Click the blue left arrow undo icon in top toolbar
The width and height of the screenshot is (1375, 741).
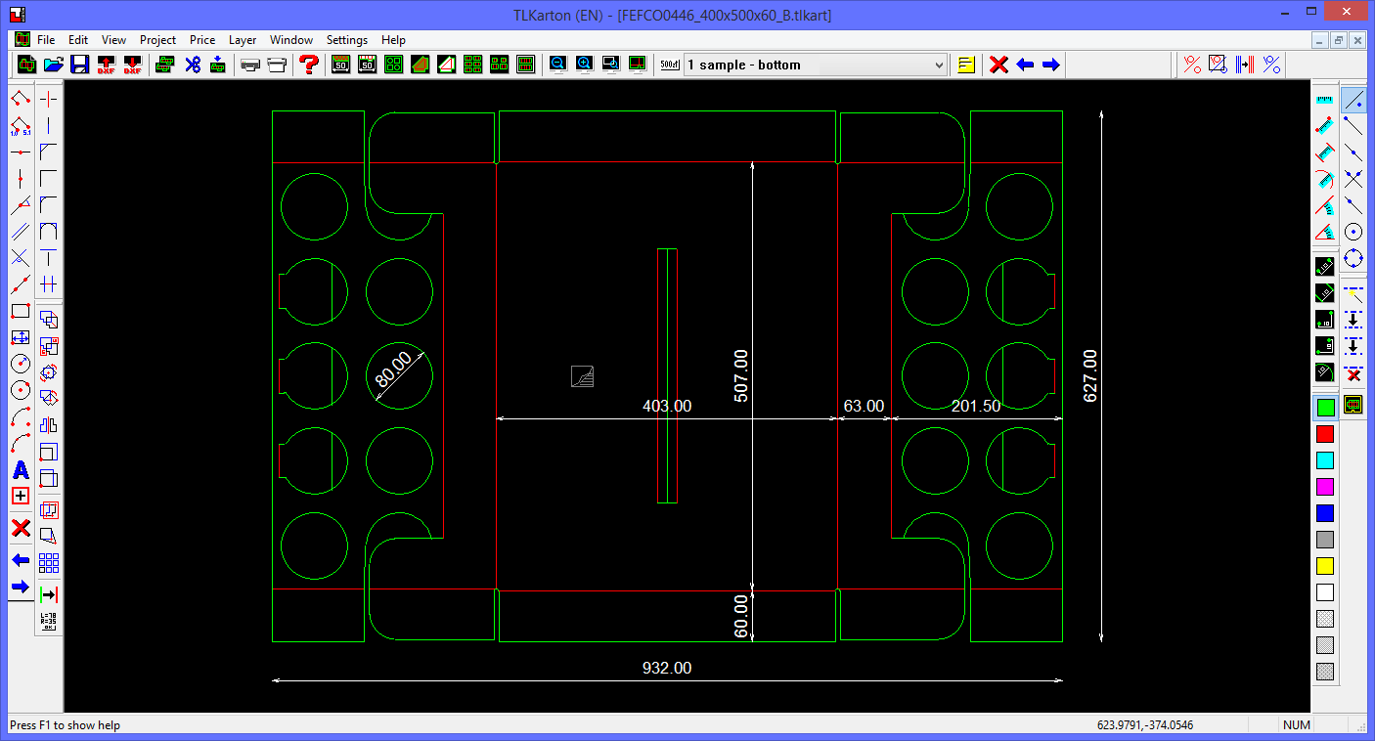pos(1025,65)
